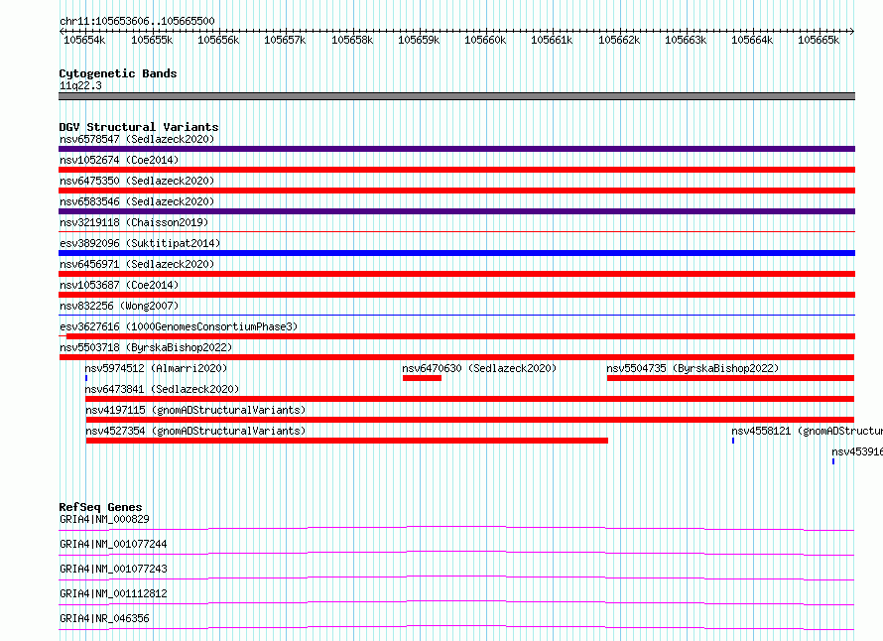This screenshot has height=641, width=883.
Task: Click the gray 11q22.3 cytogenetic band bar
Action: pyautogui.click(x=456, y=96)
